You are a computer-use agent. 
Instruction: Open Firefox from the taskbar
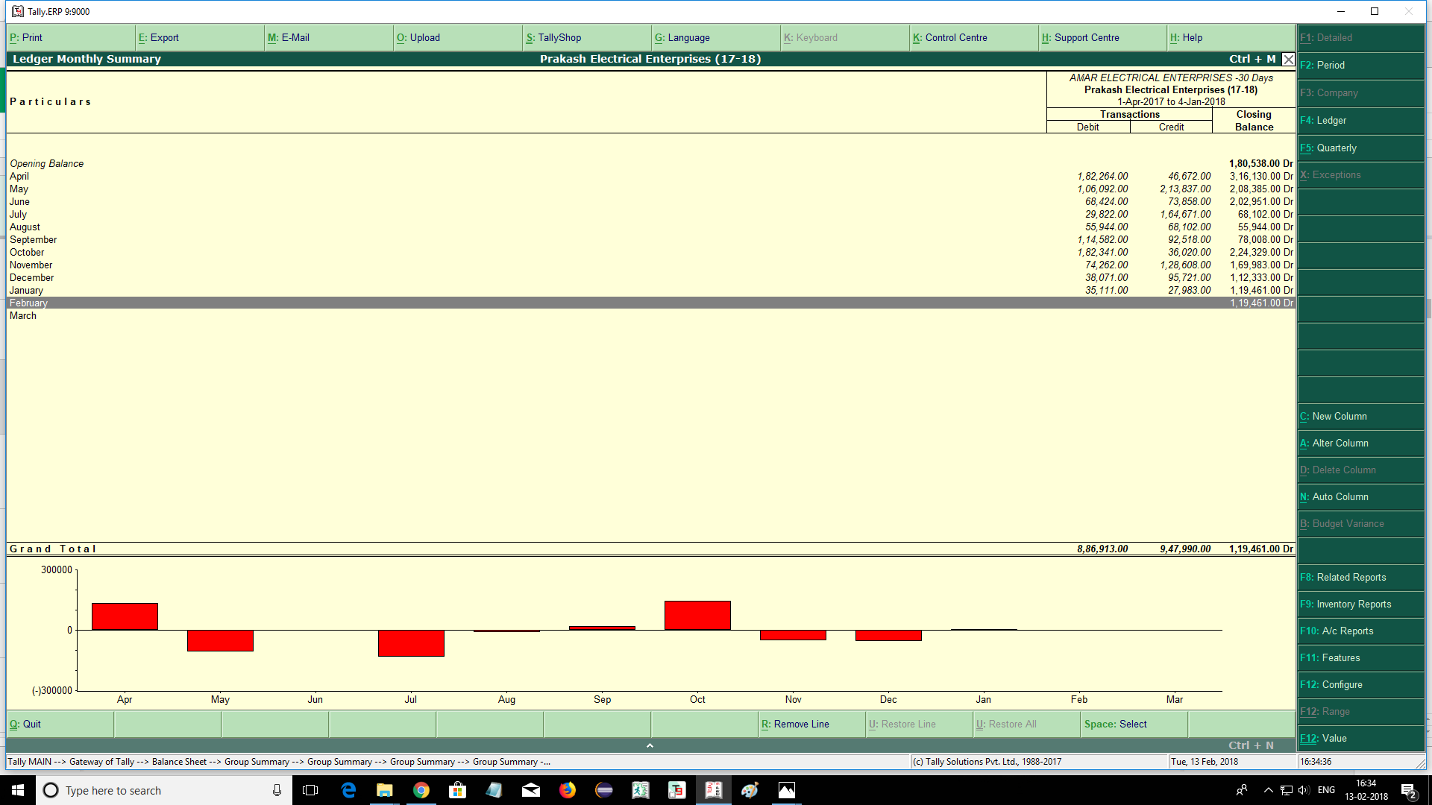click(x=568, y=790)
